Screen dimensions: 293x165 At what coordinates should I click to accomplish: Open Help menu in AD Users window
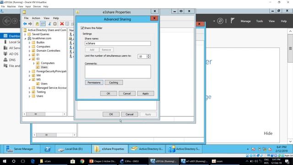coord(56,18)
